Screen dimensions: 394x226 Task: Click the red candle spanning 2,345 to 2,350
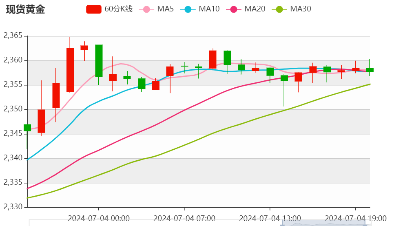click(42, 121)
